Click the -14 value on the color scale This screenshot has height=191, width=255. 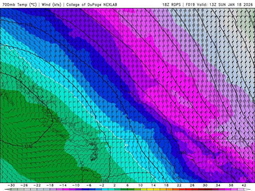tap(63, 185)
